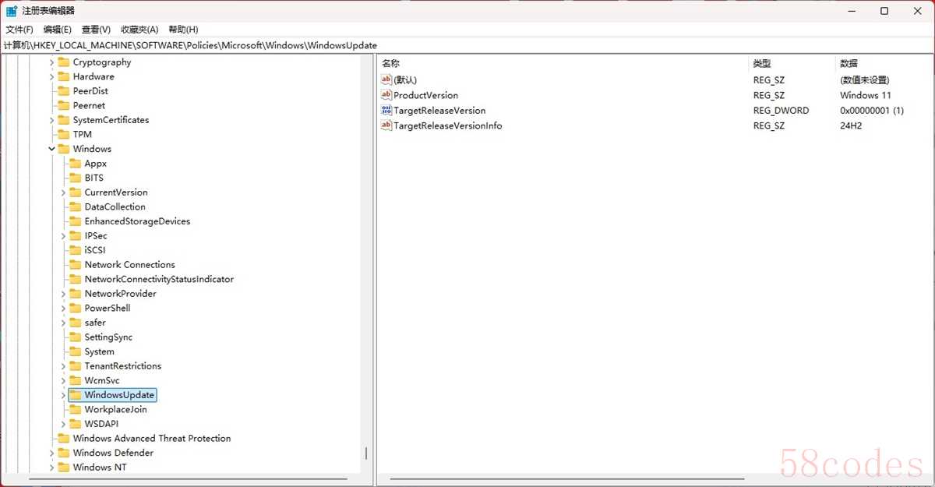
Task: Click the Hardware folder icon
Action: [63, 76]
